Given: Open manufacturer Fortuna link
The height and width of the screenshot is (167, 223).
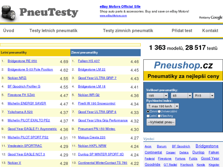Looking at the screenshot, I should click(180, 159).
